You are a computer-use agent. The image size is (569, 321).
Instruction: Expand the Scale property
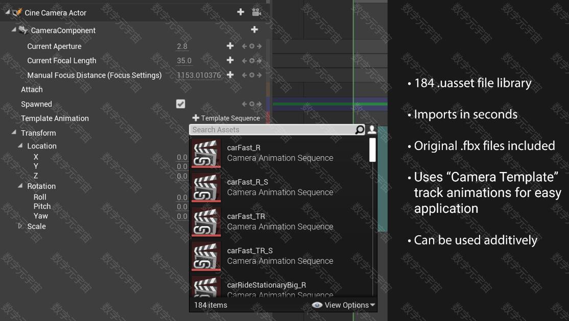click(x=20, y=226)
